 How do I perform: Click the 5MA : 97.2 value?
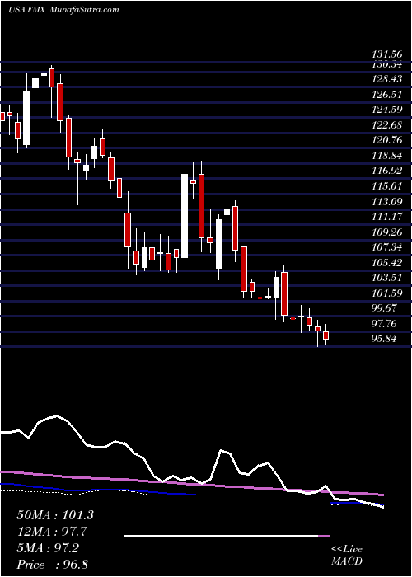point(48,548)
